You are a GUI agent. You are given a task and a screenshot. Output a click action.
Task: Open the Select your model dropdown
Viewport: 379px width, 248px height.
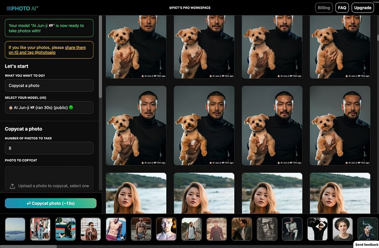coord(49,108)
